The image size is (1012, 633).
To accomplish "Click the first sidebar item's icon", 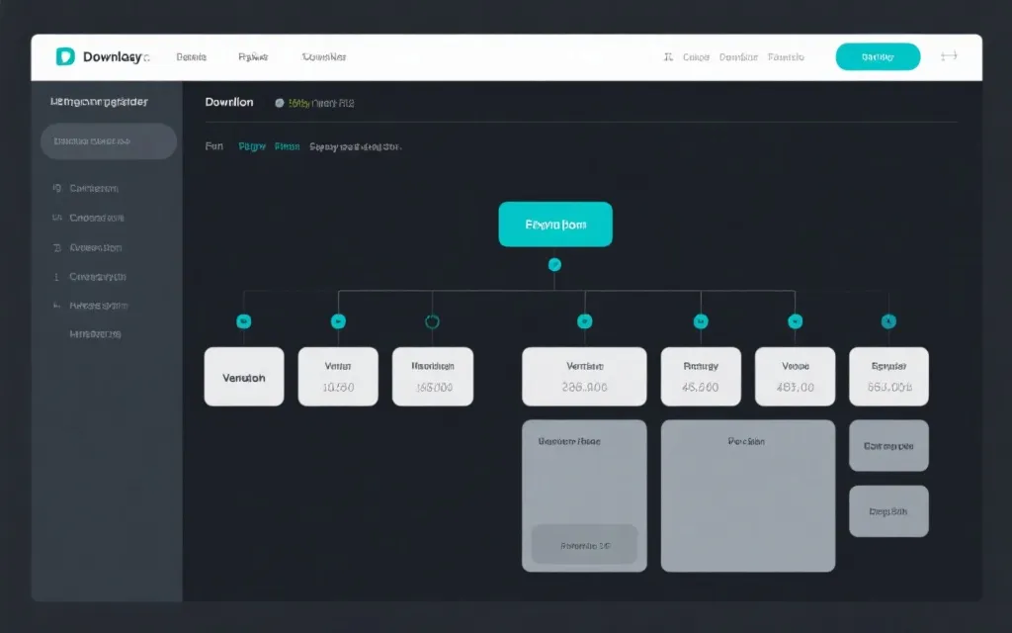I will pyautogui.click(x=57, y=188).
